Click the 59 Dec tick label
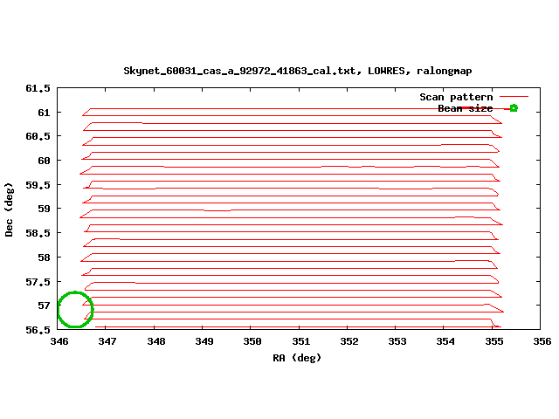The height and width of the screenshot is (419, 559). [44, 209]
